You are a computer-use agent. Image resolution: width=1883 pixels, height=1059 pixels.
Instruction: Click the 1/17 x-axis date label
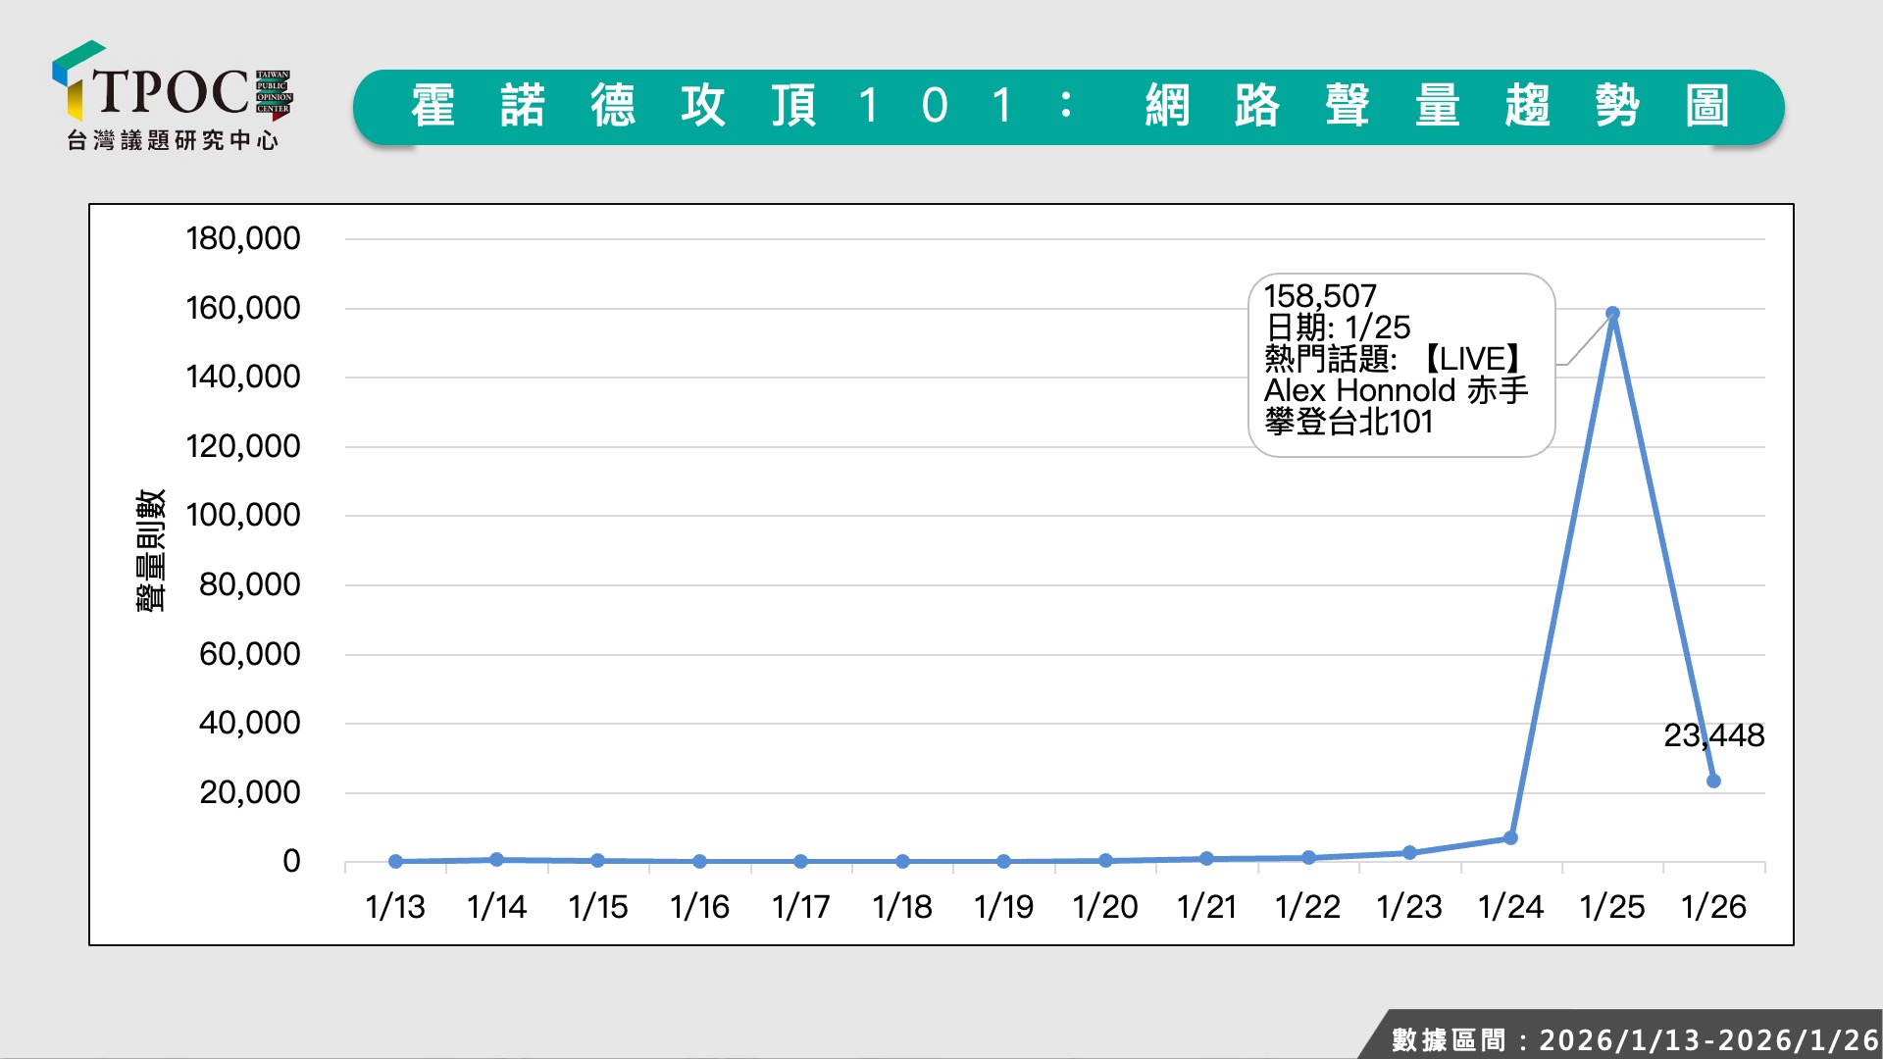coord(800,907)
